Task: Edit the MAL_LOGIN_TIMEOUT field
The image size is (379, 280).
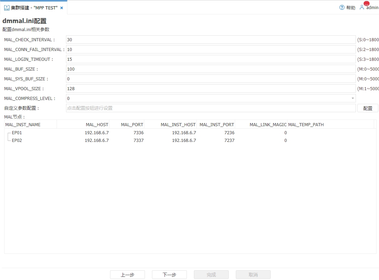Action: (x=210, y=59)
